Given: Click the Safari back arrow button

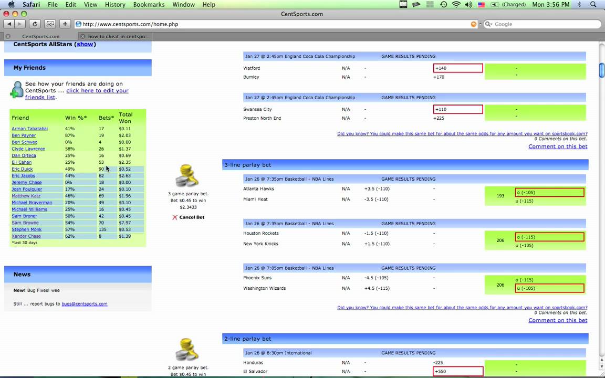Looking at the screenshot, I should 9,24.
